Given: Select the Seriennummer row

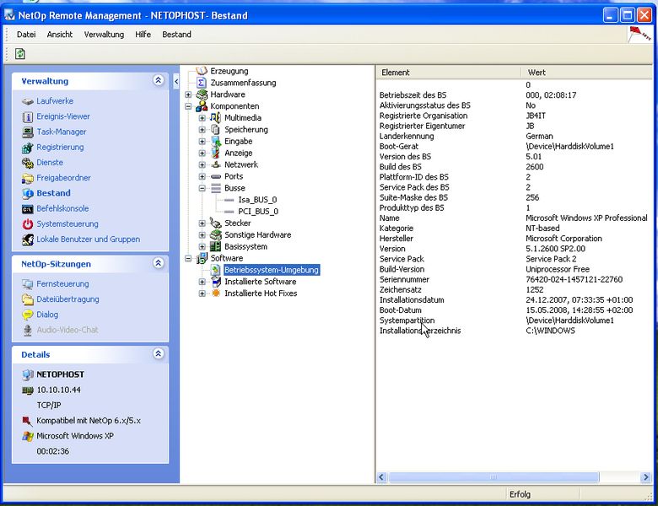Looking at the screenshot, I should pyautogui.click(x=515, y=279).
